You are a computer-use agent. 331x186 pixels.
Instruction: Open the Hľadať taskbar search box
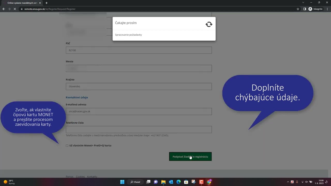click(x=136, y=182)
